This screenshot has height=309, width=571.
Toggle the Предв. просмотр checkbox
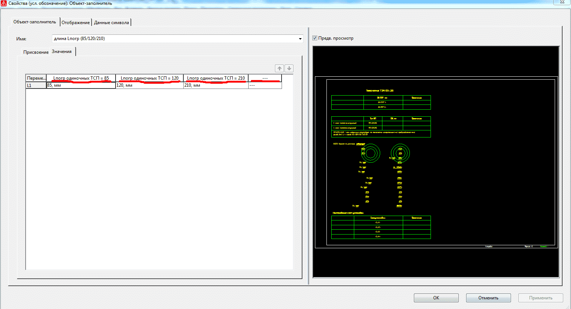coord(315,38)
